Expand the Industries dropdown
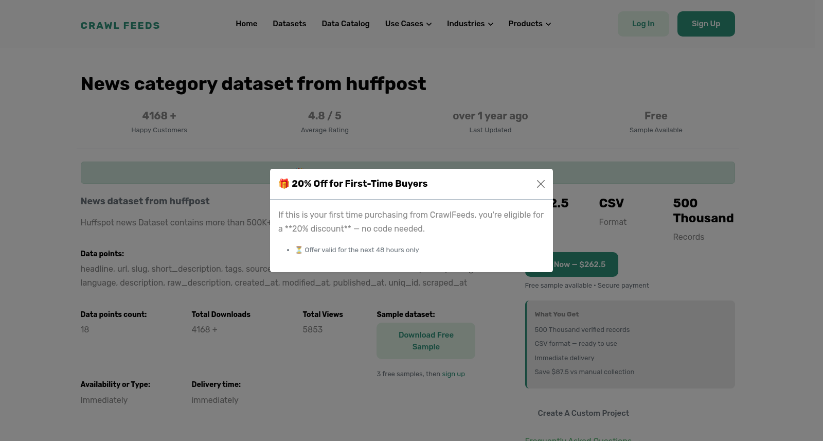Viewport: 823px width, 441px height. click(470, 24)
